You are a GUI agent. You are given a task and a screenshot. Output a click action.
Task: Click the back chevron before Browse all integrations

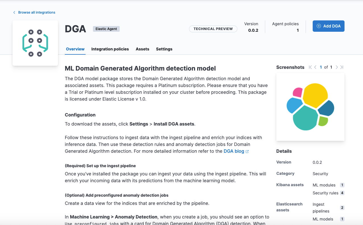(14, 12)
